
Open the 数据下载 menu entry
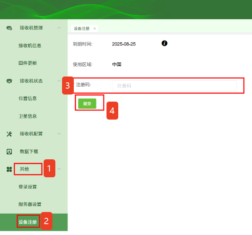coord(29,151)
